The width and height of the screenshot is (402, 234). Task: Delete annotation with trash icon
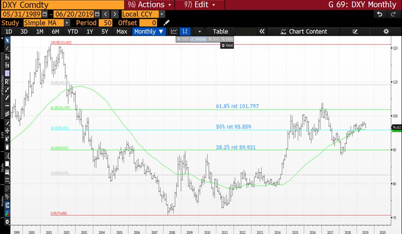pyautogui.click(x=7, y=147)
